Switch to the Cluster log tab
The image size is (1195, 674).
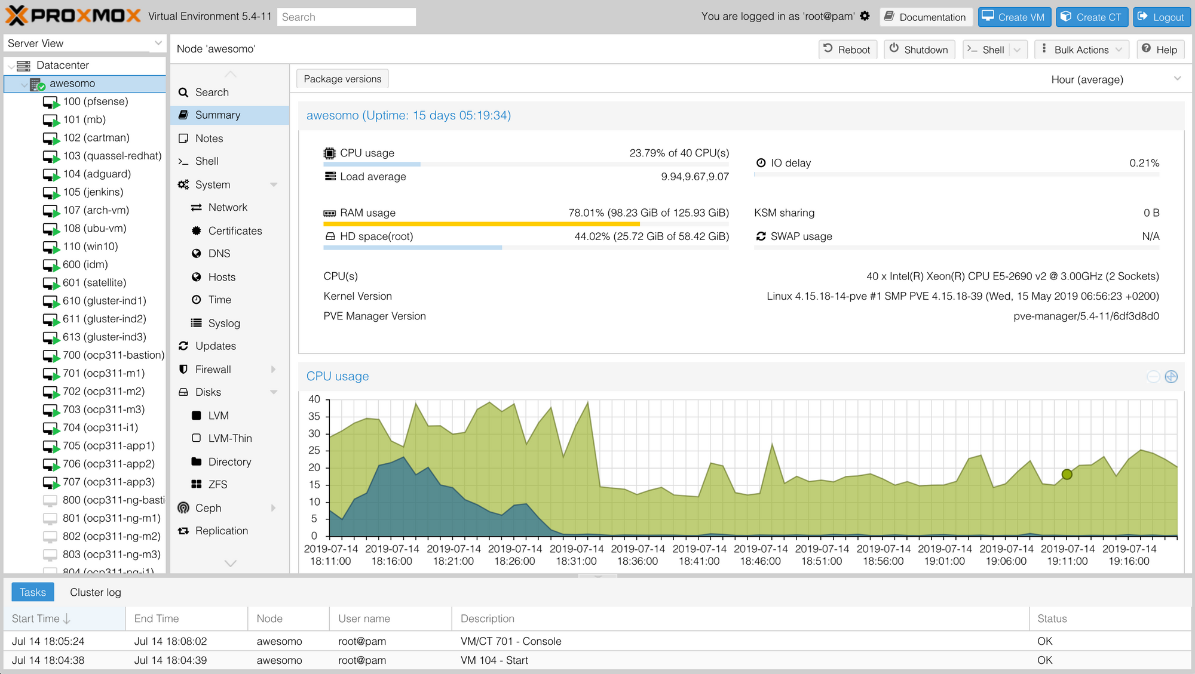tap(96, 592)
